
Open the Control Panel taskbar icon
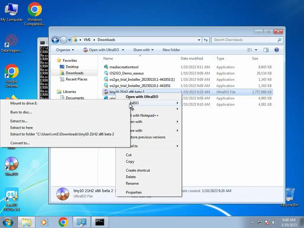[x=81, y=222]
